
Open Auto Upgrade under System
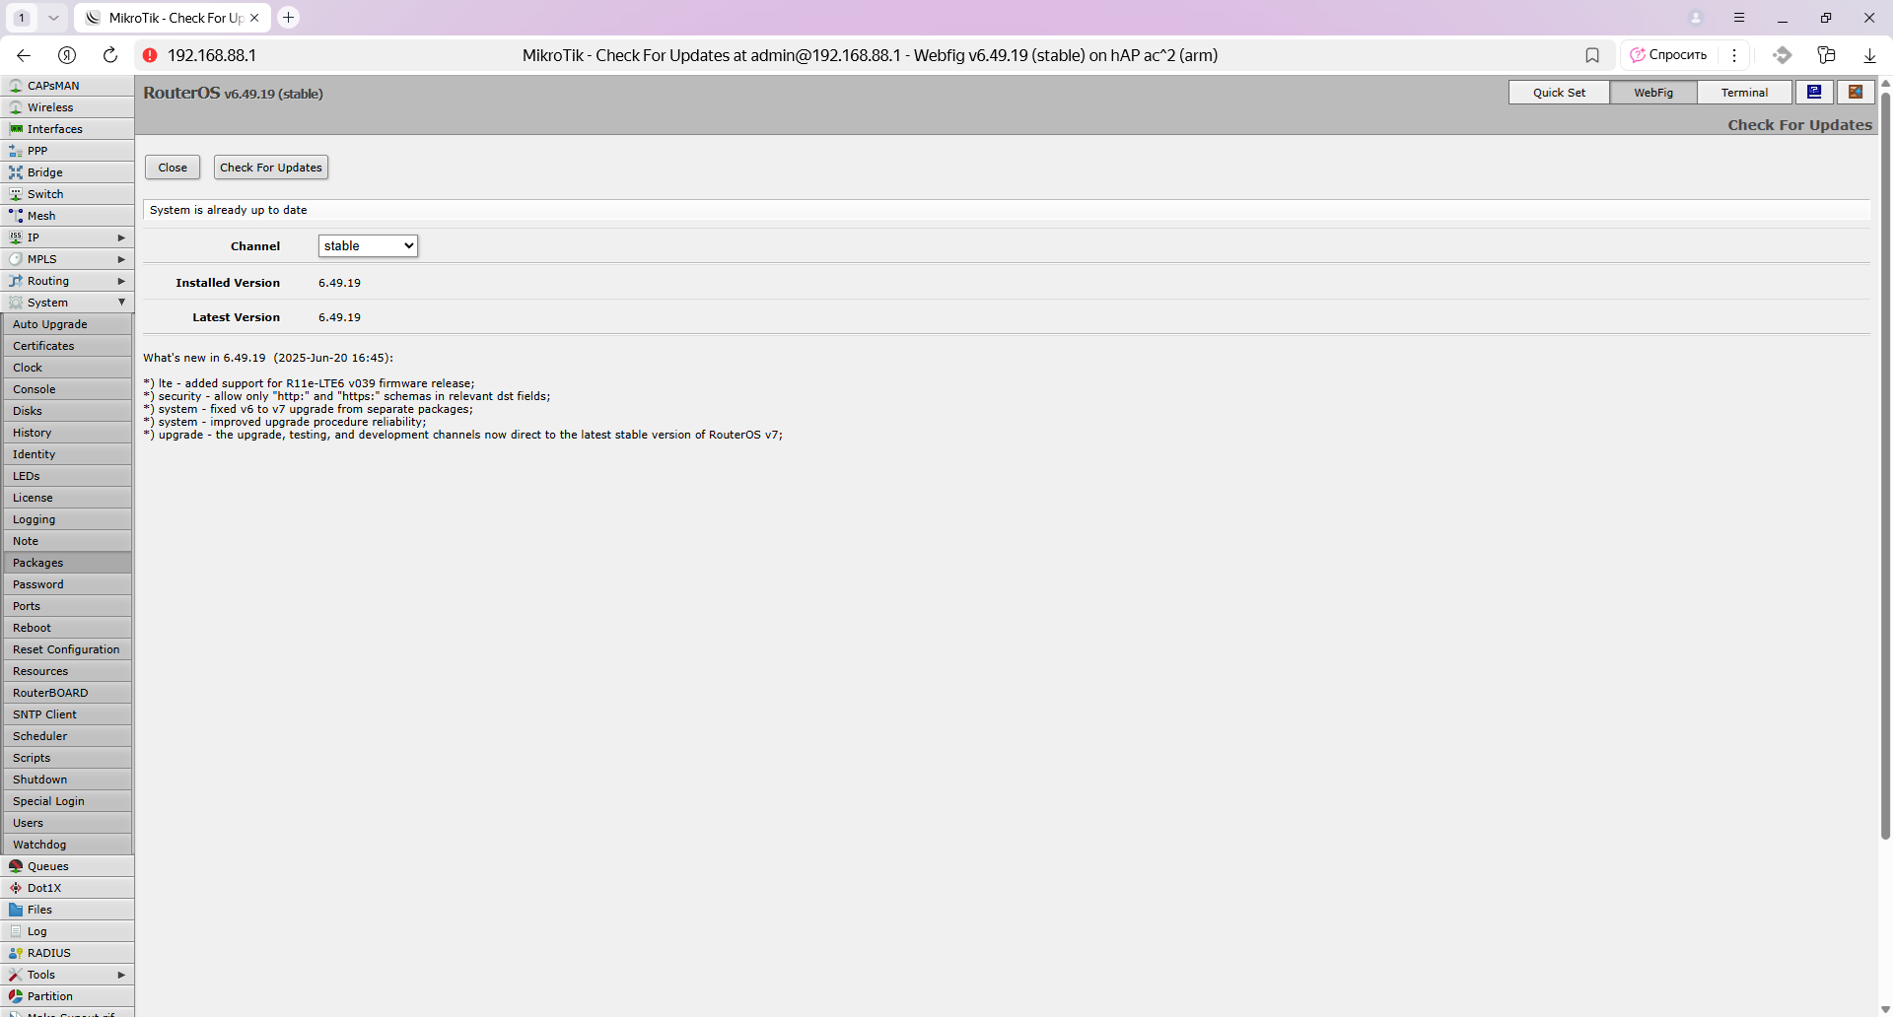[x=67, y=324]
